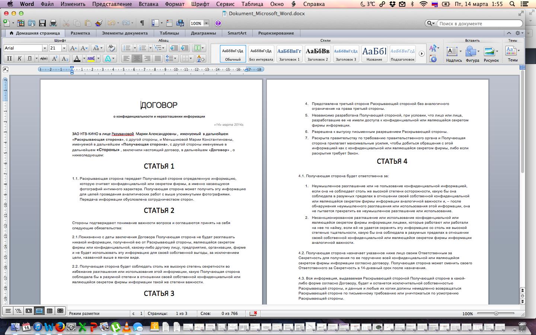Justify text alignment
This screenshot has height=335, width=536.
coord(158,58)
